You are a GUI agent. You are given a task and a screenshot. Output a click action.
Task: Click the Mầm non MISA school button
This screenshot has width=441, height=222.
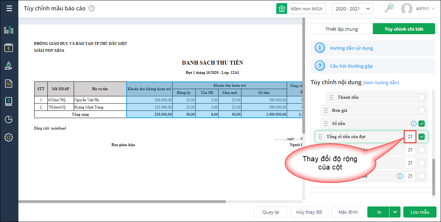[x=301, y=9]
